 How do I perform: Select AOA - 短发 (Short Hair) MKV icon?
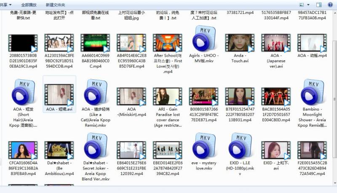tap(23, 92)
